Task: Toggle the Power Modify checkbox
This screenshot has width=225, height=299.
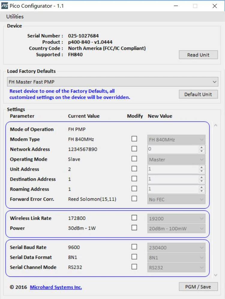Action: (x=134, y=228)
